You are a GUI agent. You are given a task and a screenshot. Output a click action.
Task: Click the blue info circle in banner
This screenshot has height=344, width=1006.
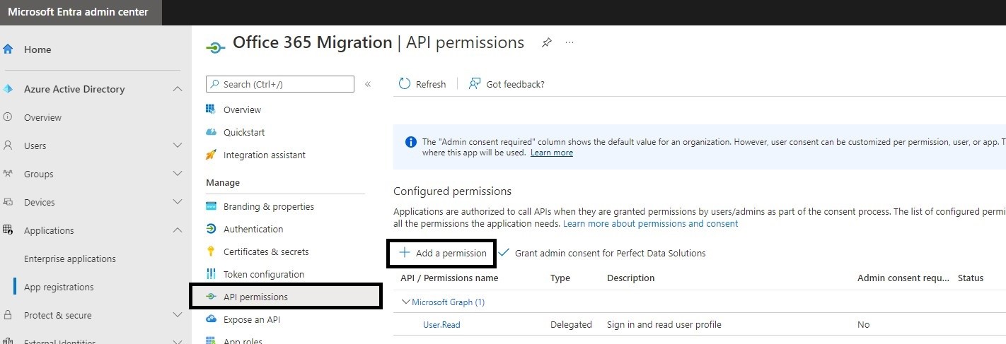coord(410,142)
